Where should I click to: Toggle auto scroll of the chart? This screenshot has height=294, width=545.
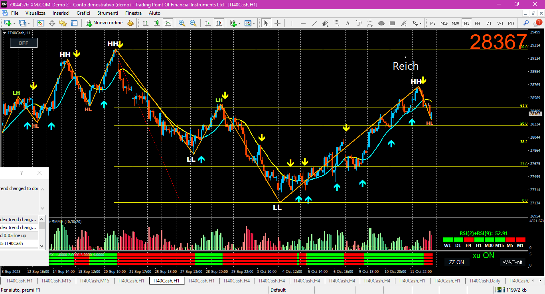[x=207, y=23]
